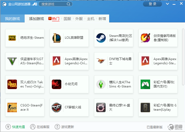Image resolution: width=185 pixels, height=132 pixels.
Task: Open 快速充值 quick recharge link
Action: coord(18,127)
